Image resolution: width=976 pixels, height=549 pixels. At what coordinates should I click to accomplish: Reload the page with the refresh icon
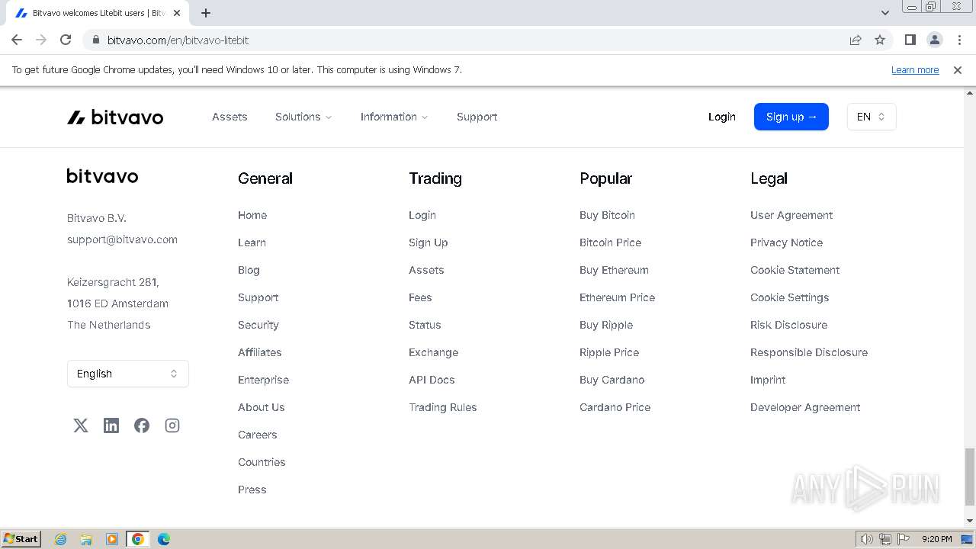[66, 40]
